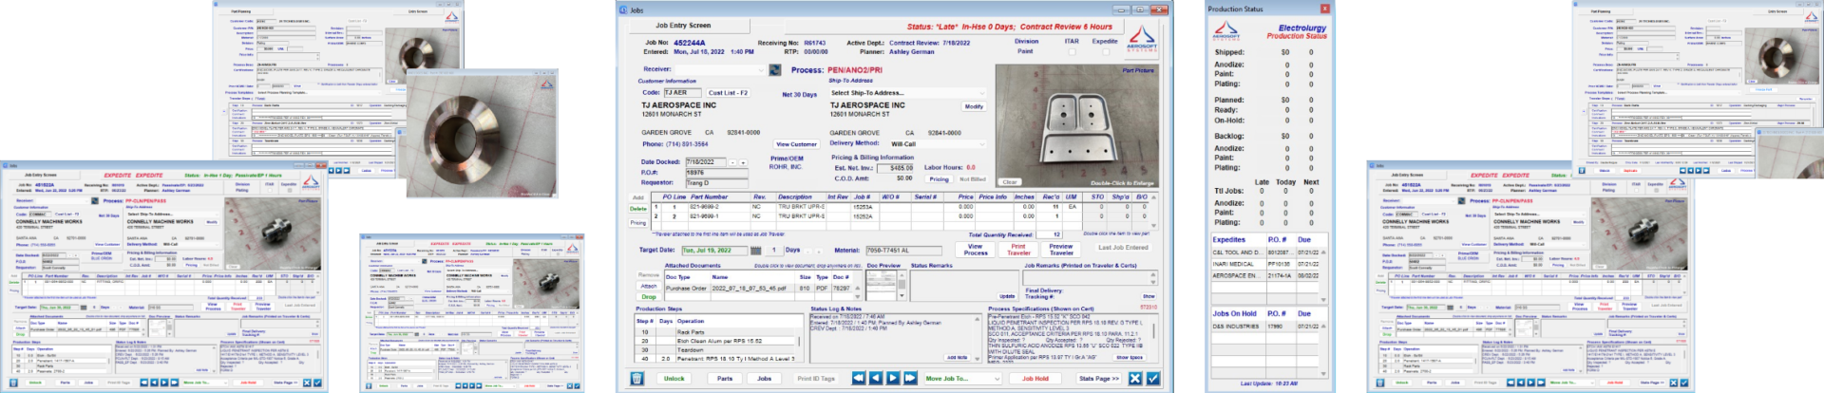Click the Jobs button in bottom bar

764,378
